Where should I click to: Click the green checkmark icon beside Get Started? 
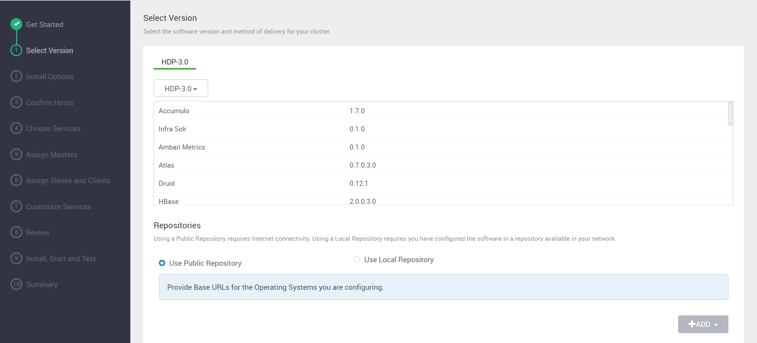(x=16, y=24)
